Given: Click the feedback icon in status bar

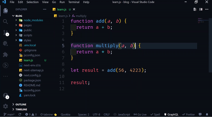Looking at the screenshot, I should point(200,114).
